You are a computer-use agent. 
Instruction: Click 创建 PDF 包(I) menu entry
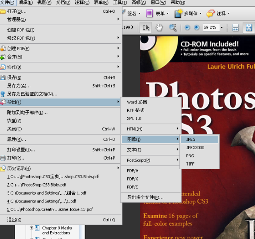[x=61, y=30]
